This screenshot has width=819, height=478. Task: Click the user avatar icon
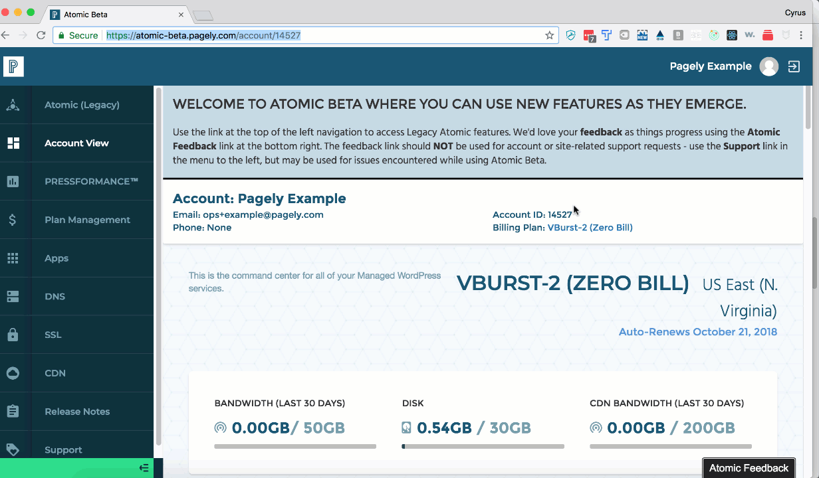(x=769, y=66)
